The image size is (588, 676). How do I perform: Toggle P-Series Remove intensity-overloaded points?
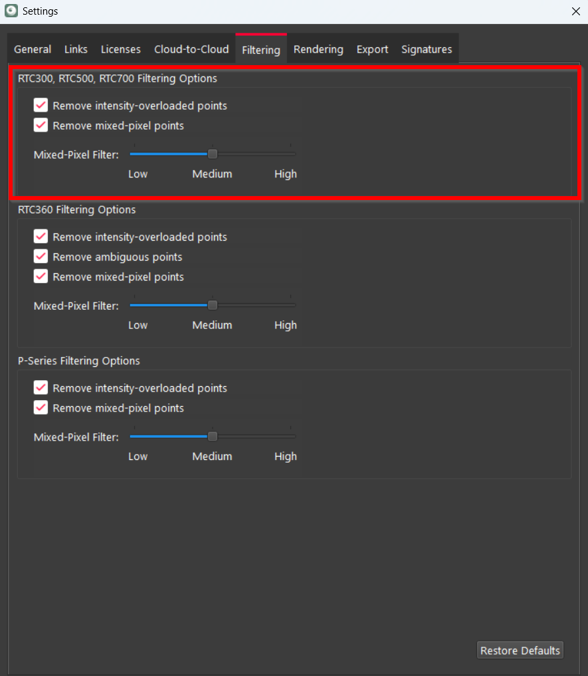coord(41,388)
